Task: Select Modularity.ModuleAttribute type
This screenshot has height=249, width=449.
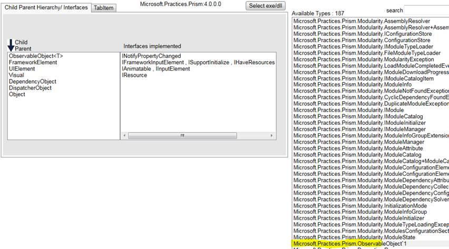Action: [x=358, y=148]
